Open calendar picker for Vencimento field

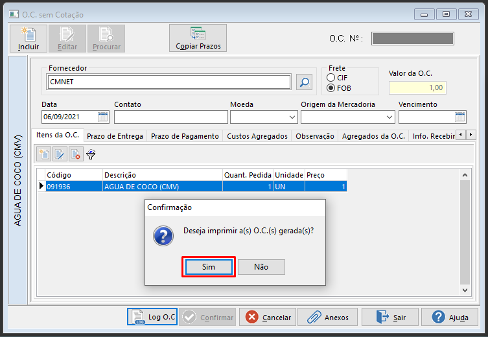(459, 117)
